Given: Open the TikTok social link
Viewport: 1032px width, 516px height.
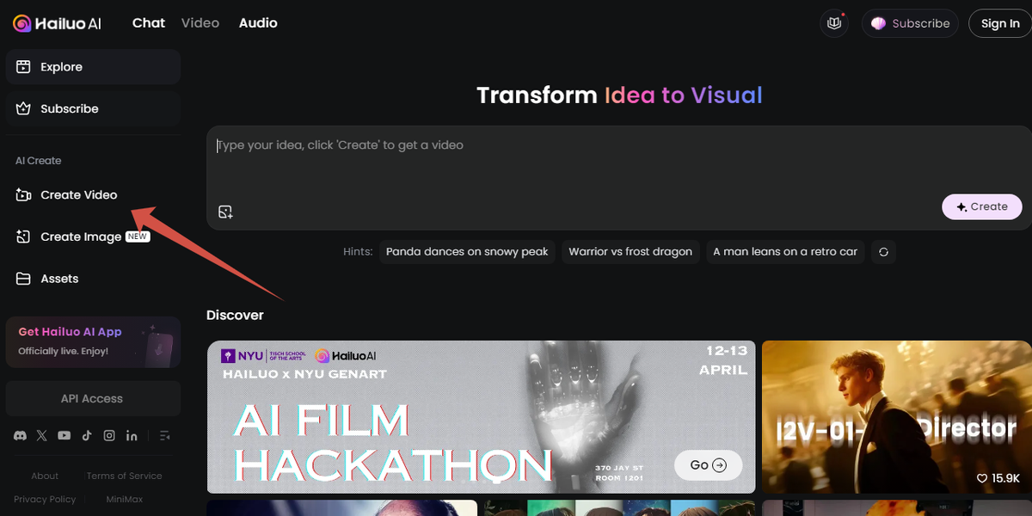Looking at the screenshot, I should 87,436.
